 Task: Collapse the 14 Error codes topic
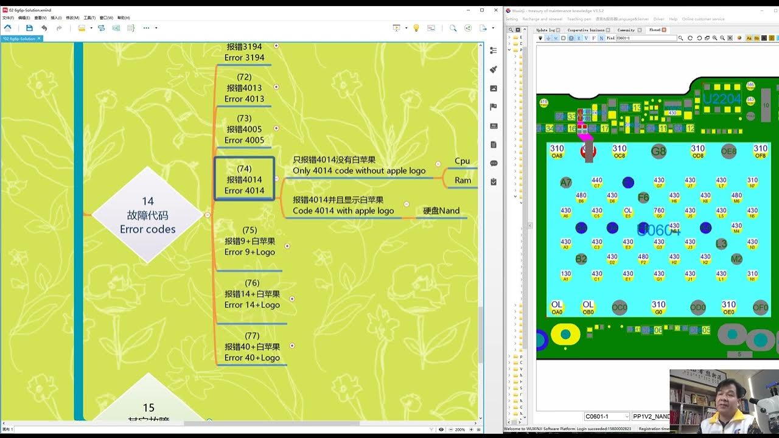pos(208,215)
